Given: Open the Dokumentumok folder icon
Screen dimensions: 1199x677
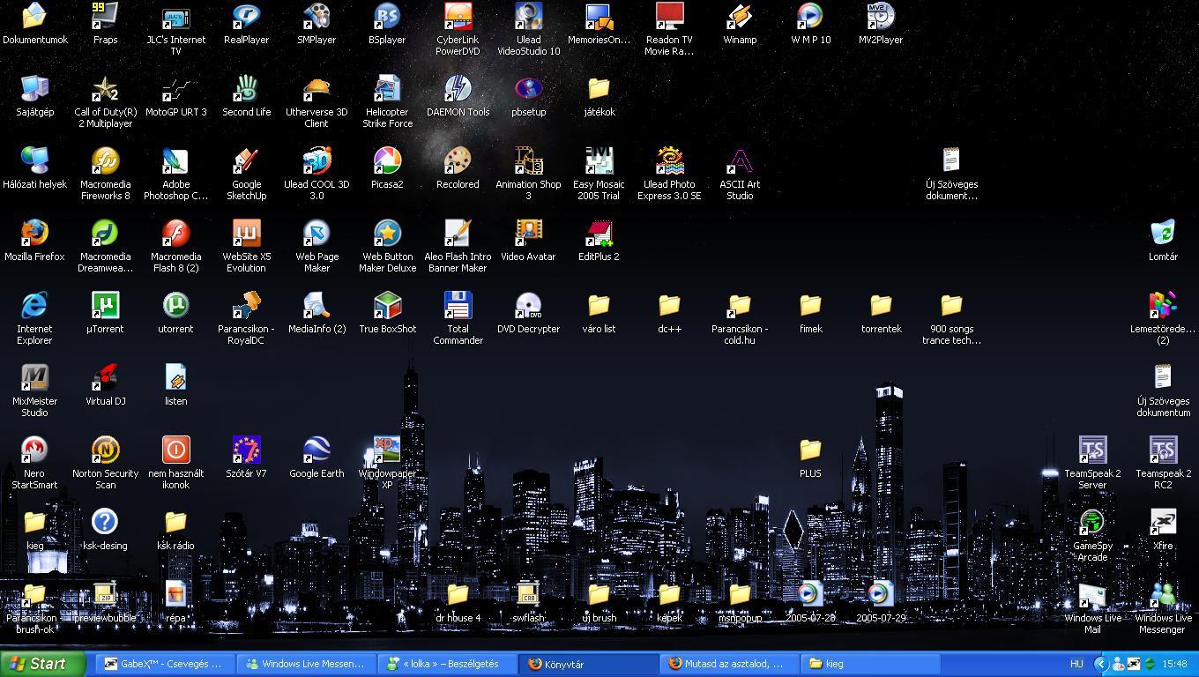Looking at the screenshot, I should click(34, 24).
